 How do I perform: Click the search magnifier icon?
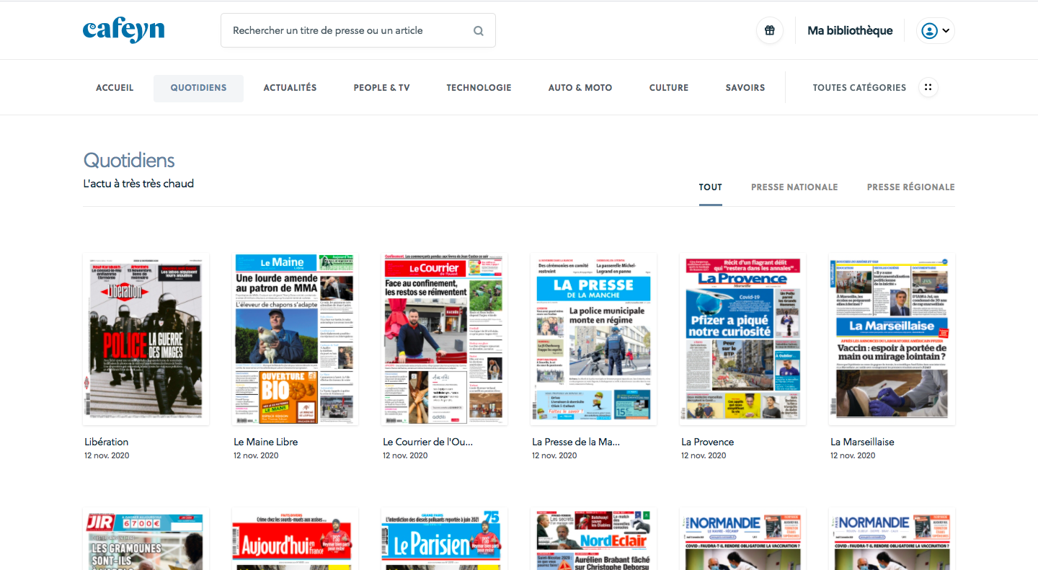click(x=478, y=31)
